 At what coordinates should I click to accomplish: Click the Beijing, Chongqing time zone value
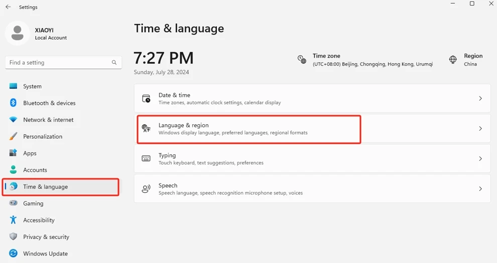(x=372, y=64)
